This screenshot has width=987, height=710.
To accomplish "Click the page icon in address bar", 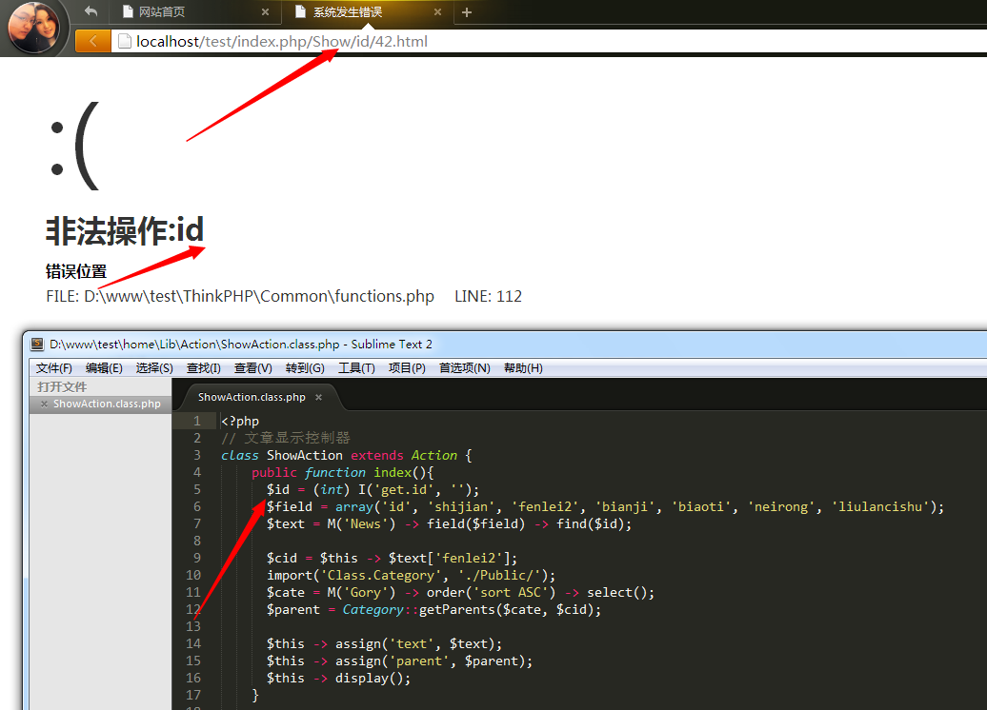I will tap(124, 41).
